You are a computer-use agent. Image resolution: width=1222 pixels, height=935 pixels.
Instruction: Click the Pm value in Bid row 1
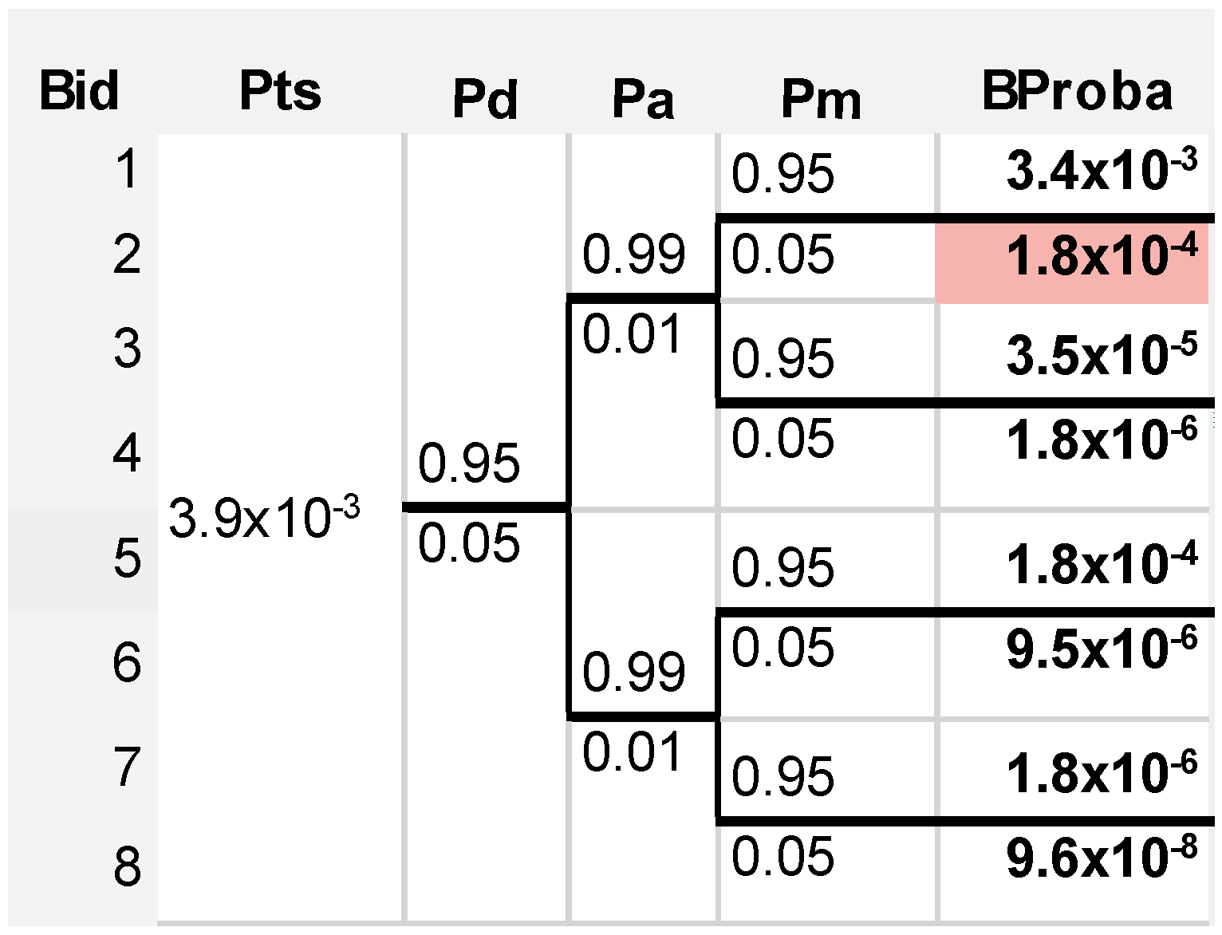pos(782,174)
